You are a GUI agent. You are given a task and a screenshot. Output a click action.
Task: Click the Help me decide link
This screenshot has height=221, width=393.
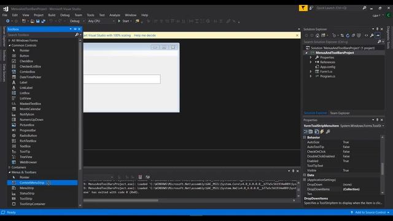point(145,36)
